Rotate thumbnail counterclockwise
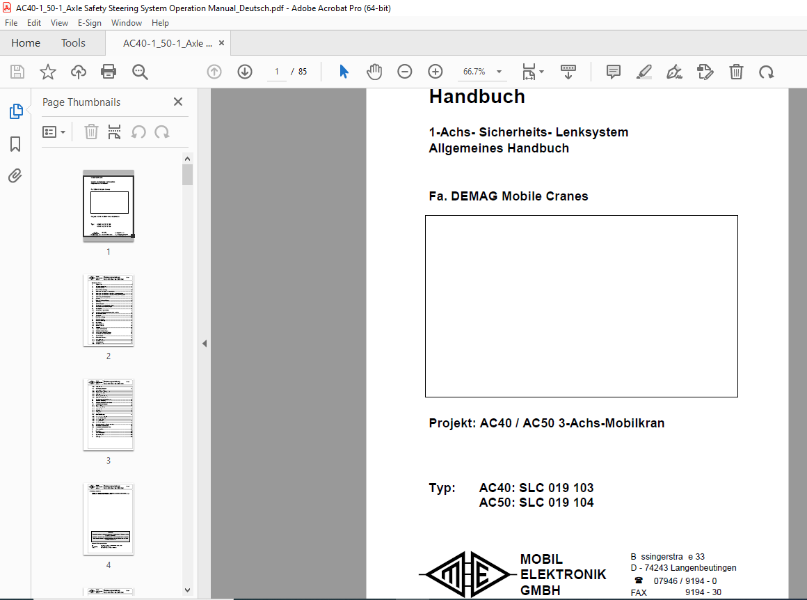 point(138,132)
